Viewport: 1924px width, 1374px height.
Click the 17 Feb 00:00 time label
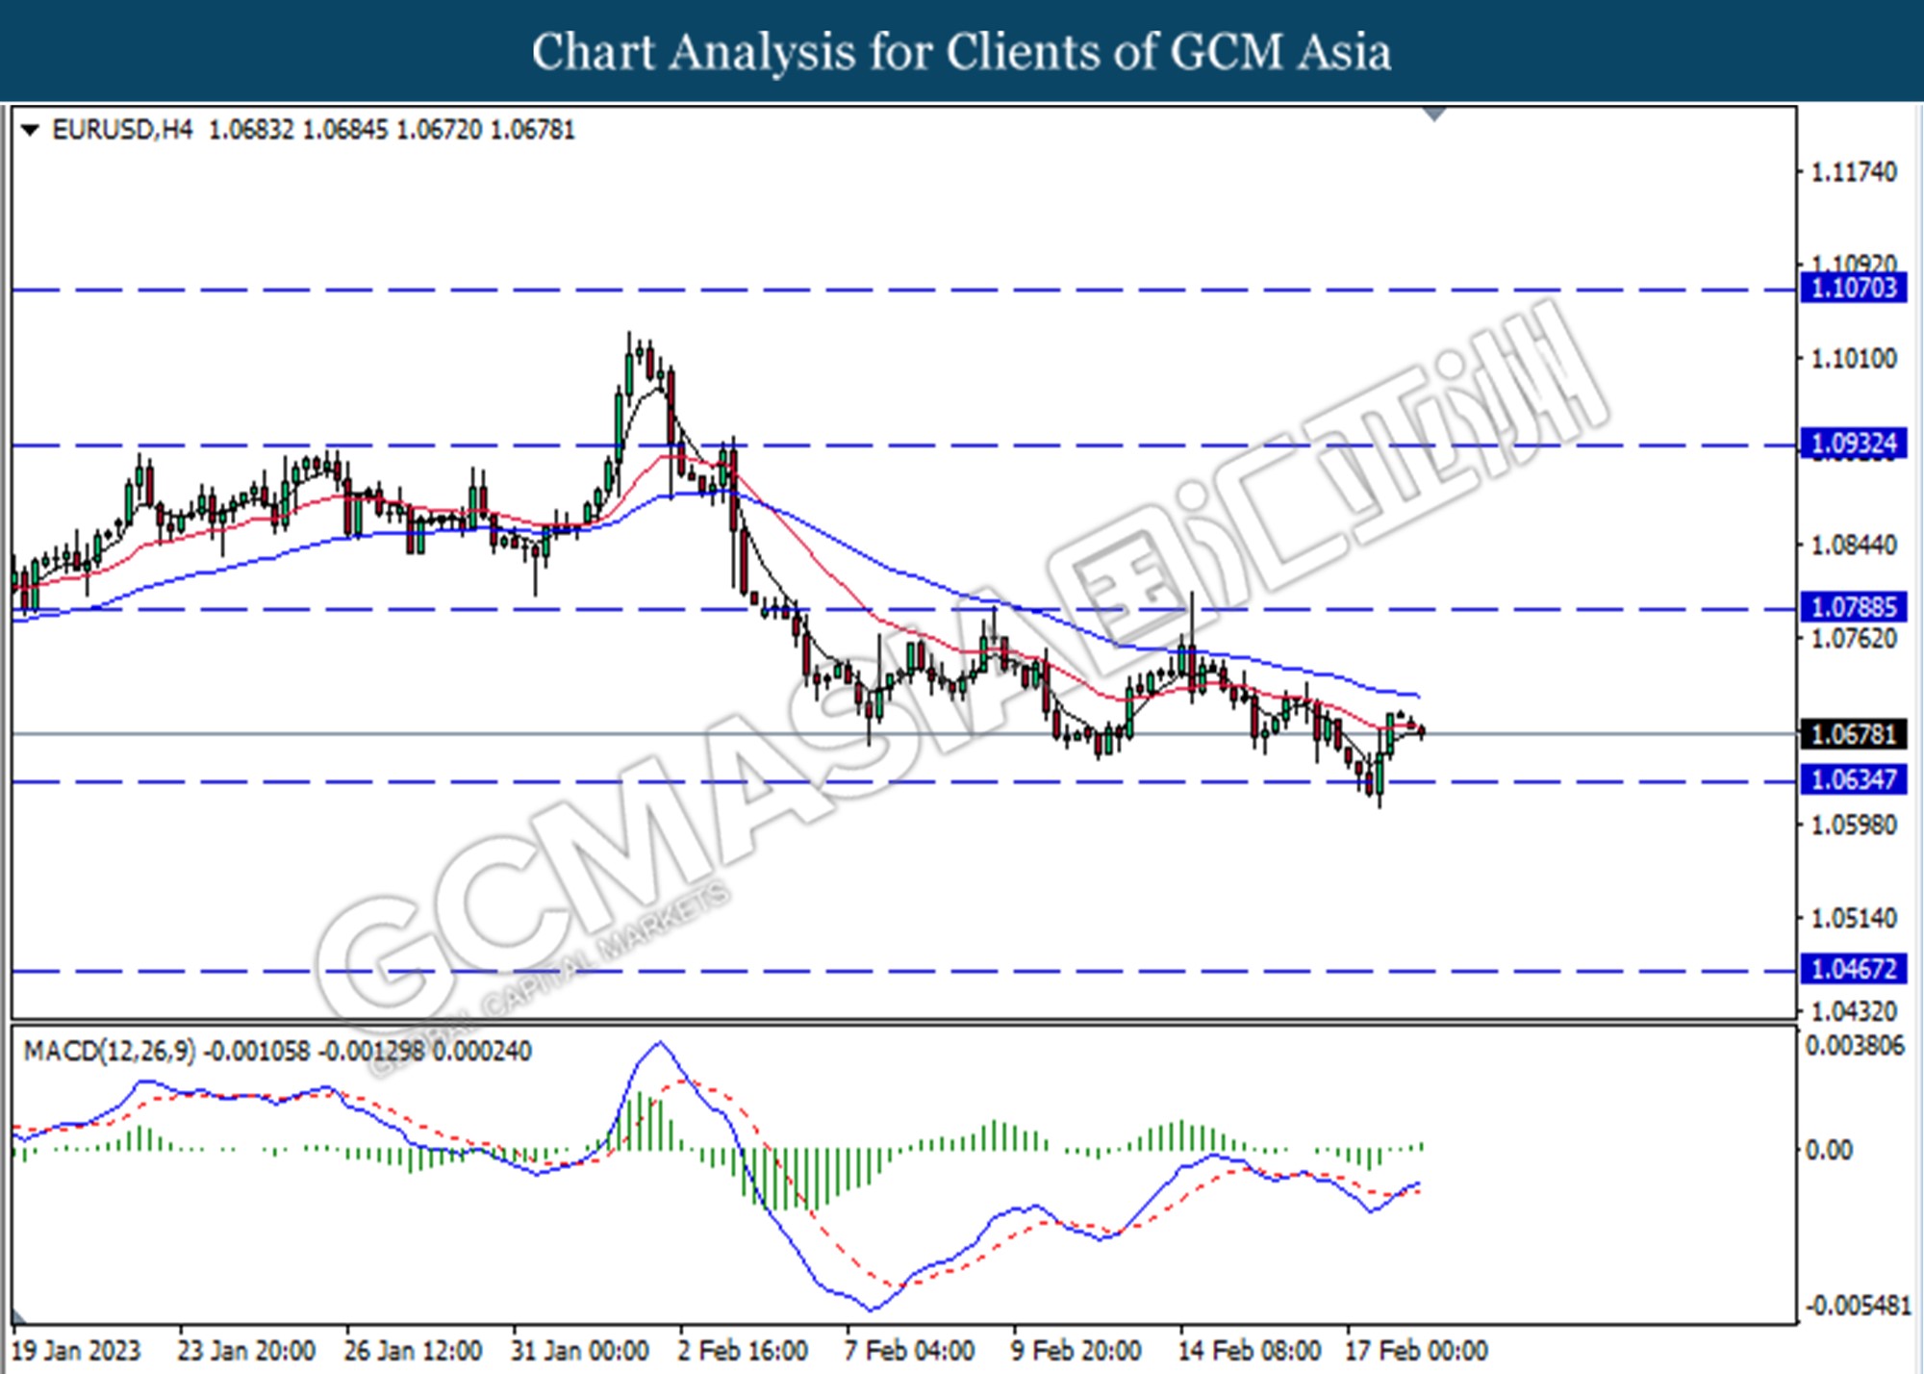click(1416, 1351)
